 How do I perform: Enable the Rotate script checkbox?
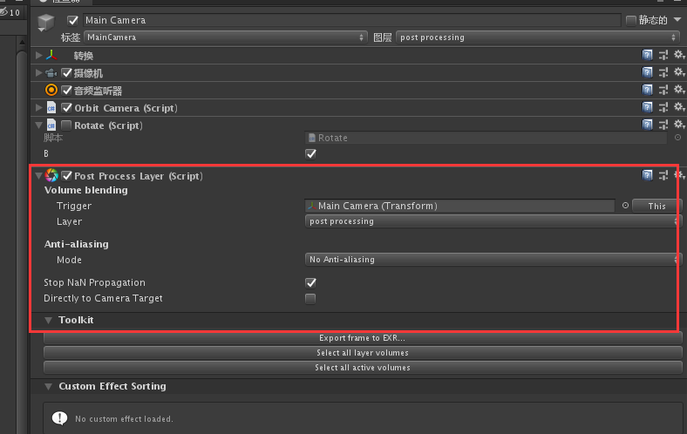click(x=66, y=125)
